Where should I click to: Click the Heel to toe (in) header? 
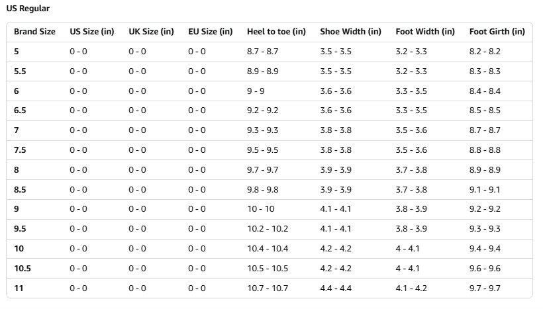pos(276,32)
